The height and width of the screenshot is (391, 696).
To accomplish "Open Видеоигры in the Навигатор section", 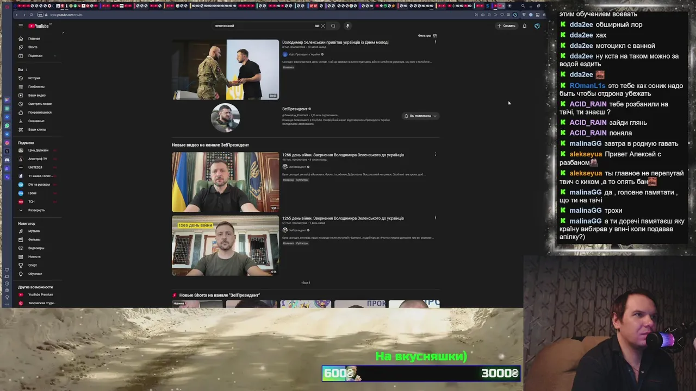I will click(36, 248).
